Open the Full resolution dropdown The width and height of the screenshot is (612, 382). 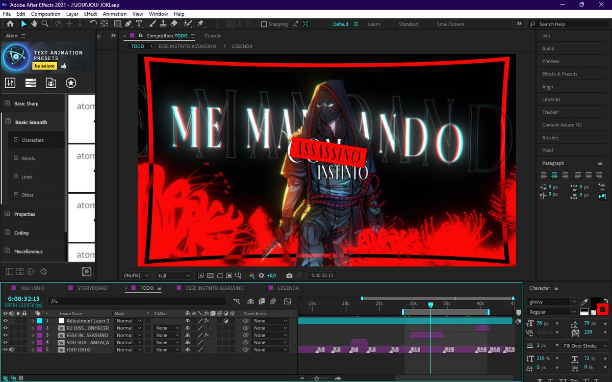pos(173,275)
